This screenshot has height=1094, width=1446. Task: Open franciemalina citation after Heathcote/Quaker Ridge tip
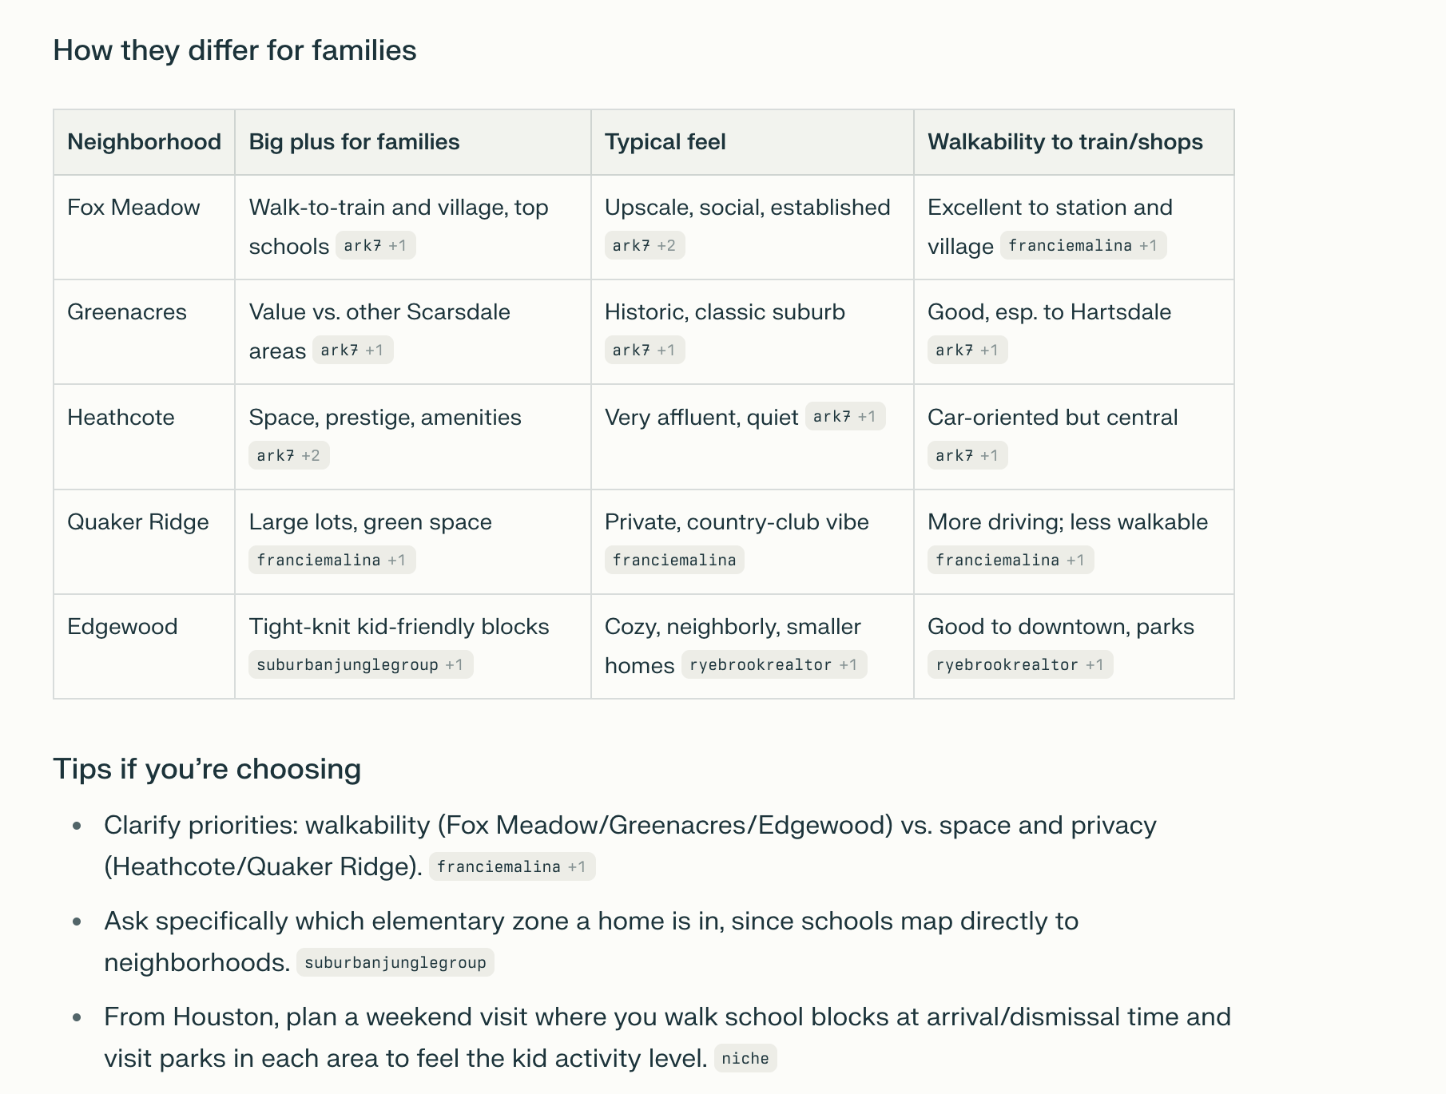coord(511,867)
